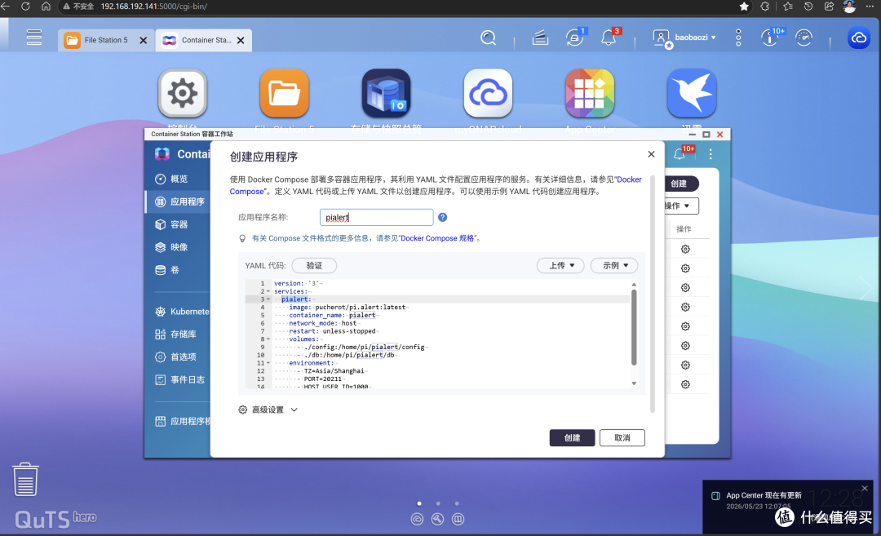The height and width of the screenshot is (536, 881).
Task: Expand the 高级设置 section
Action: coord(268,410)
